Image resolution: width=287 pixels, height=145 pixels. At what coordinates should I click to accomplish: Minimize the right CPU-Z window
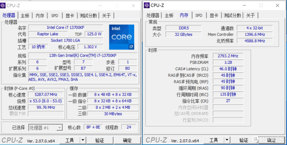244,6
